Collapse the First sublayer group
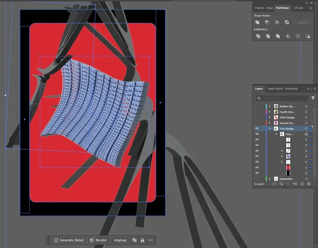The height and width of the screenshot is (248, 318). tap(276, 134)
